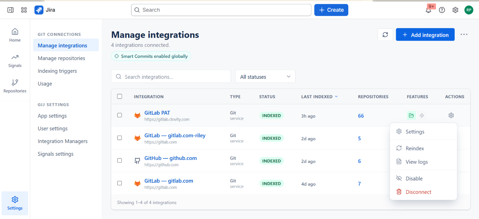
Task: Focus the top Search field
Action: coord(221,10)
